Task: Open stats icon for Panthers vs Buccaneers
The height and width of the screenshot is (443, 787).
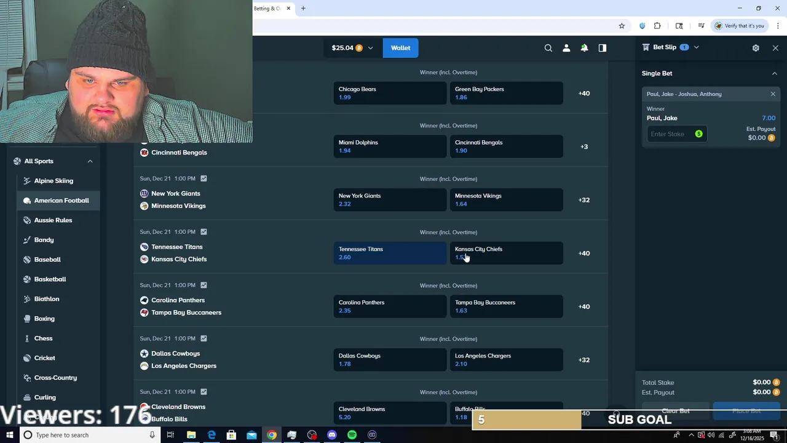Action: point(204,285)
